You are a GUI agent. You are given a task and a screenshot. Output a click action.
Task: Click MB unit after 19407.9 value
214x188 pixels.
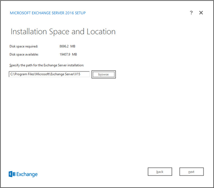coord(74,55)
